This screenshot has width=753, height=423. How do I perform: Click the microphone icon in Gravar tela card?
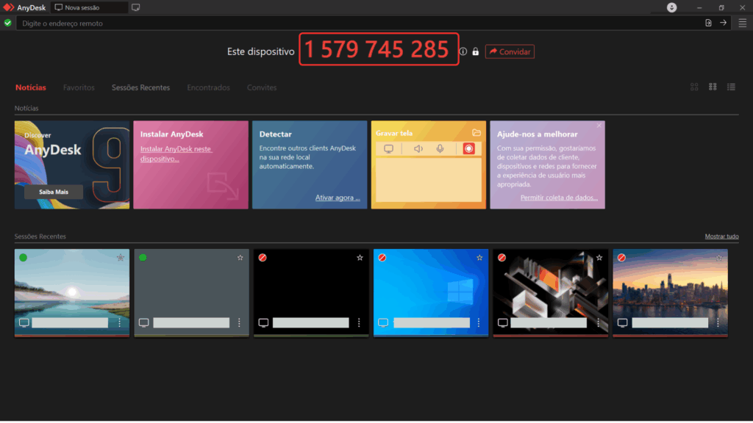tap(440, 148)
